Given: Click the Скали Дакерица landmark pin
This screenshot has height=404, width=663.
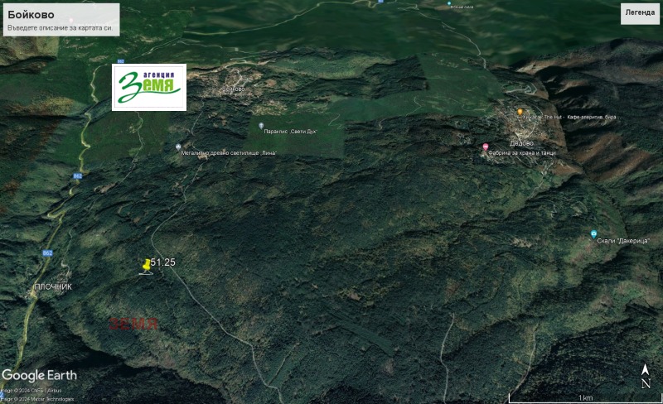Looking at the screenshot, I should [593, 233].
